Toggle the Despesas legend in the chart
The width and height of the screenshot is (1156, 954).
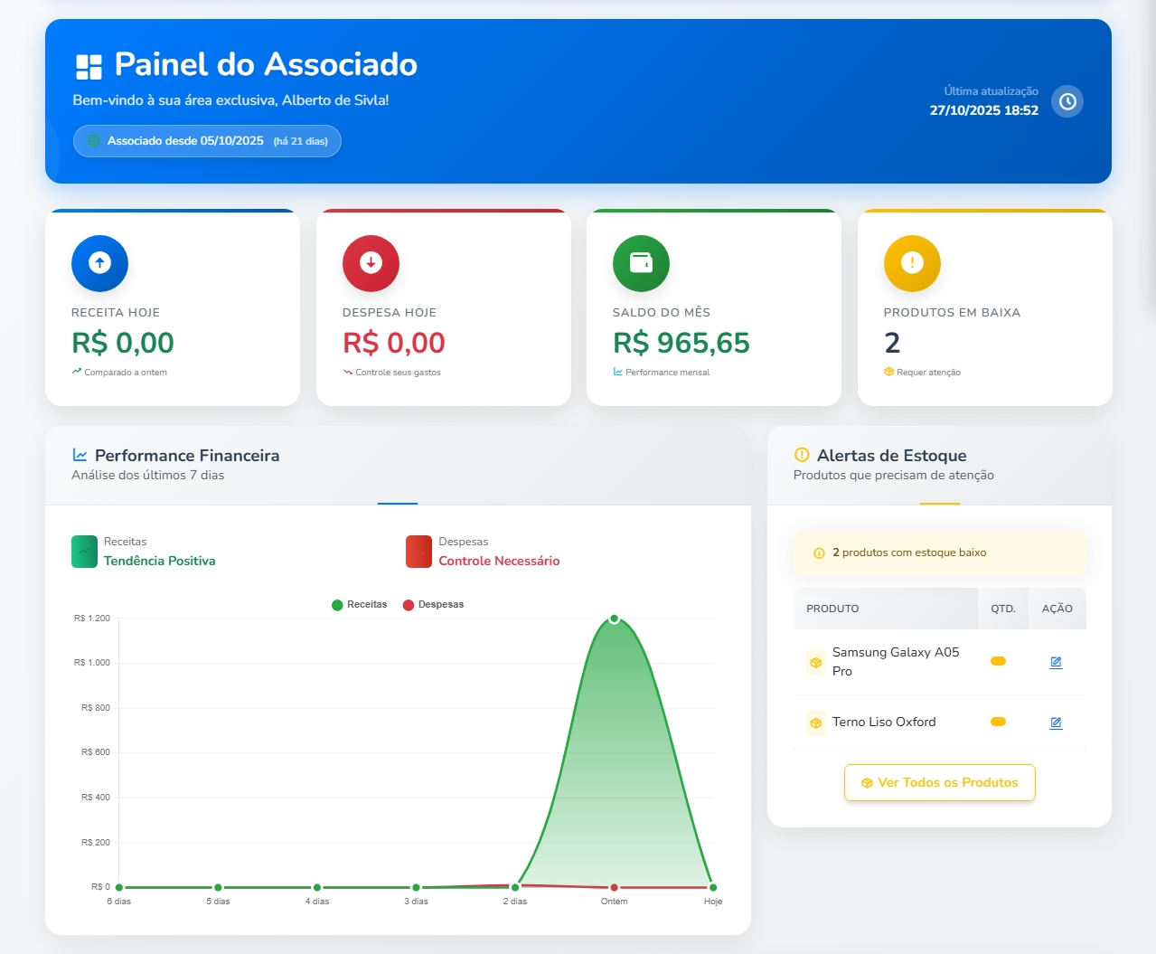pyautogui.click(x=435, y=604)
